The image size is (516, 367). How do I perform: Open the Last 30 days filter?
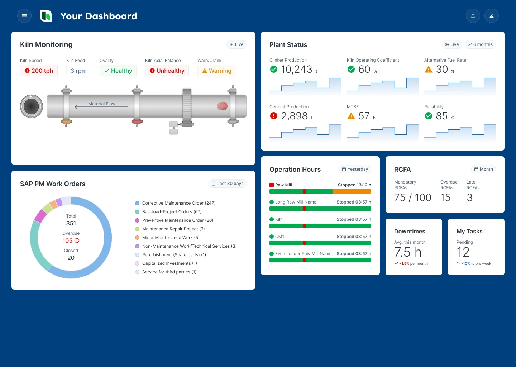(x=228, y=183)
